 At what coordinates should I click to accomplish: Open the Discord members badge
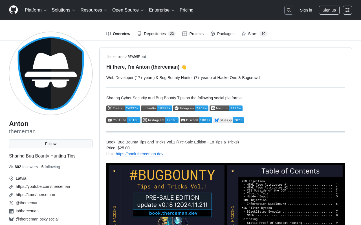coord(196,120)
